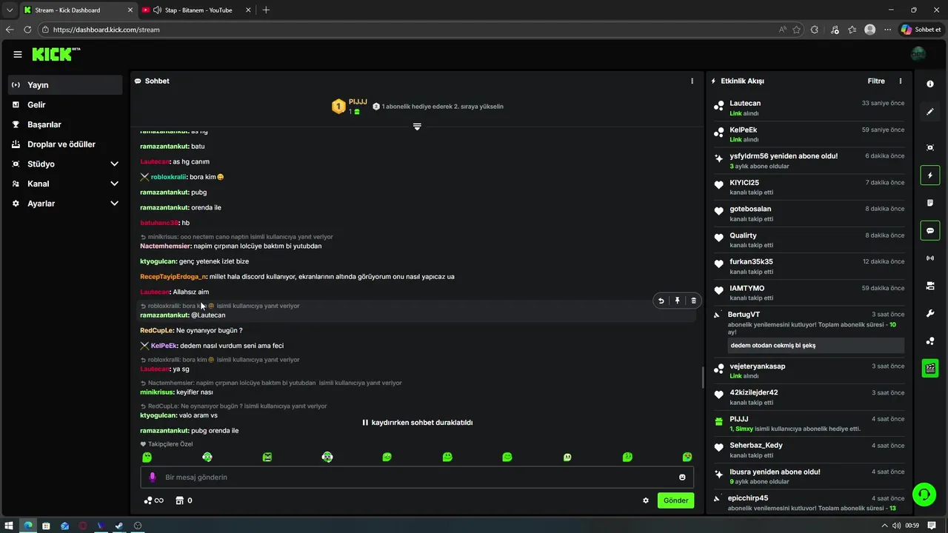Click PIJJJ gifted subscription entry in feed
The image size is (948, 533).
[809, 423]
